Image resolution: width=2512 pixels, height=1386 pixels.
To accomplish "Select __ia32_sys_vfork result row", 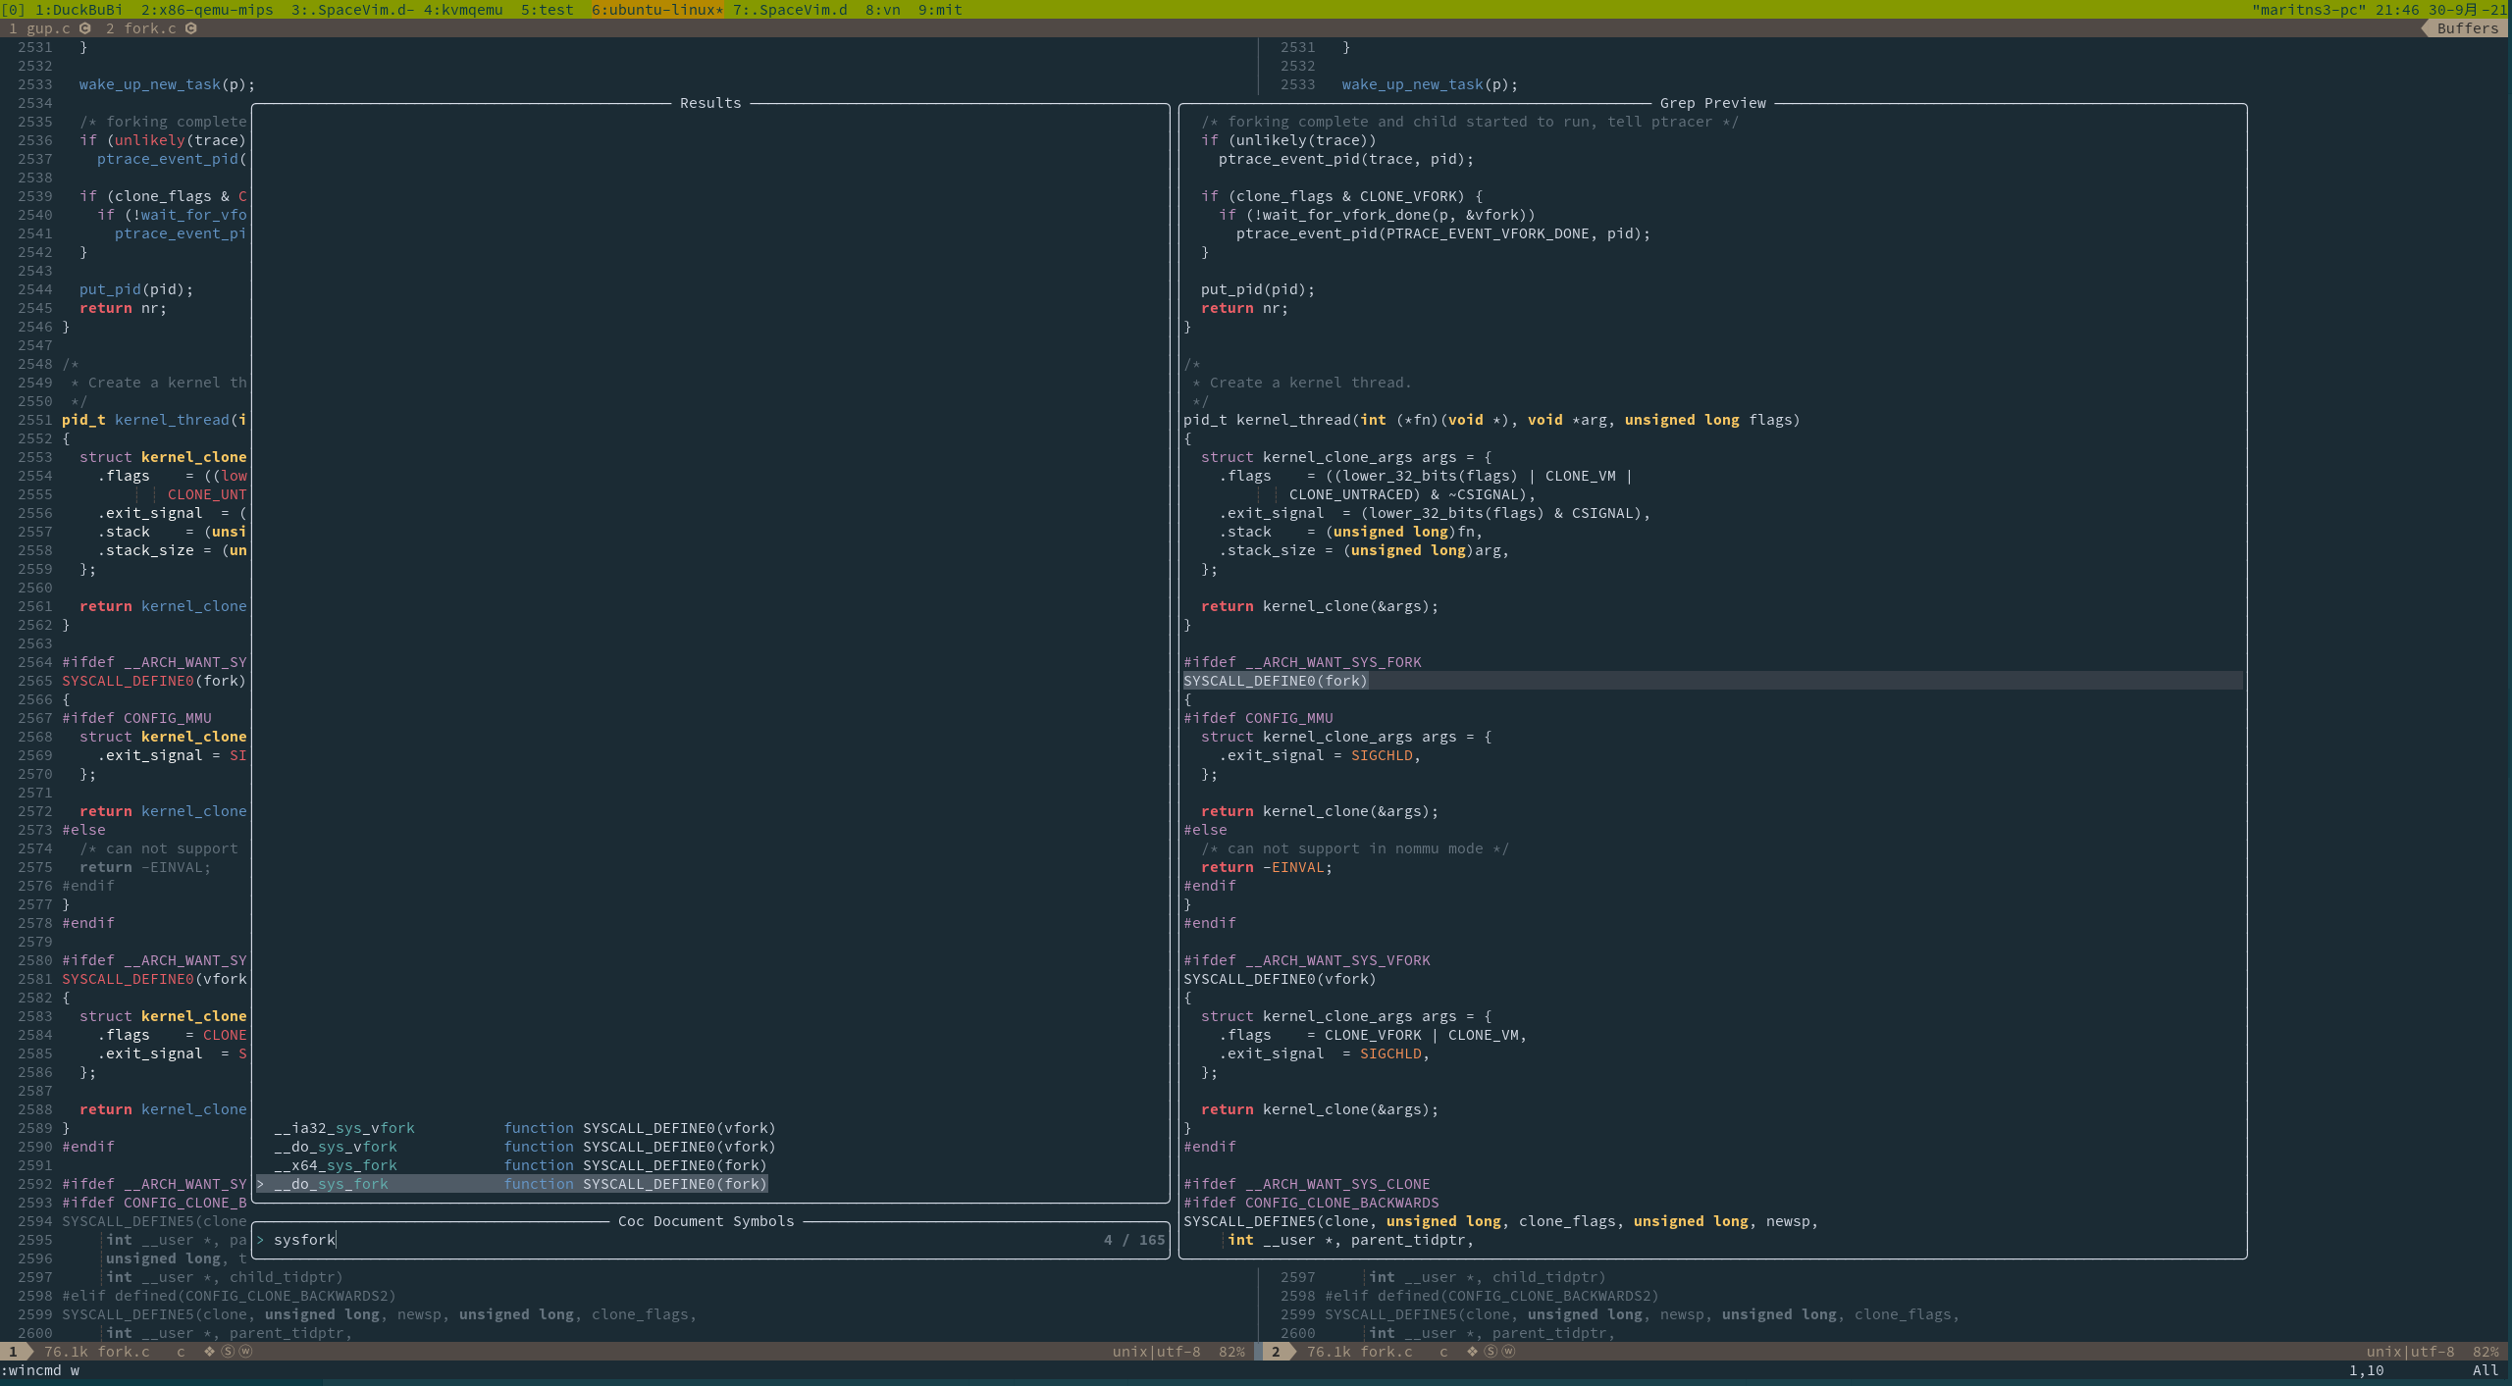I will coord(525,1128).
